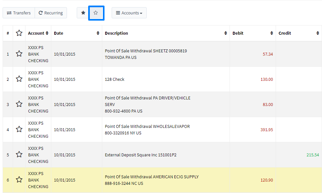Image resolution: width=322 pixels, height=193 pixels.
Task: Sort table by Date column arrows
Action: coord(98,33)
